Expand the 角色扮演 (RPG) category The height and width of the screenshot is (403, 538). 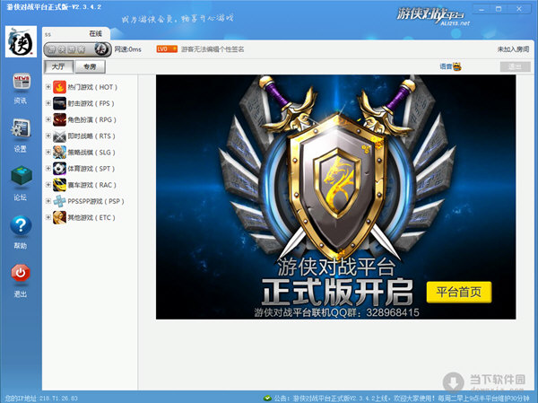pos(48,119)
